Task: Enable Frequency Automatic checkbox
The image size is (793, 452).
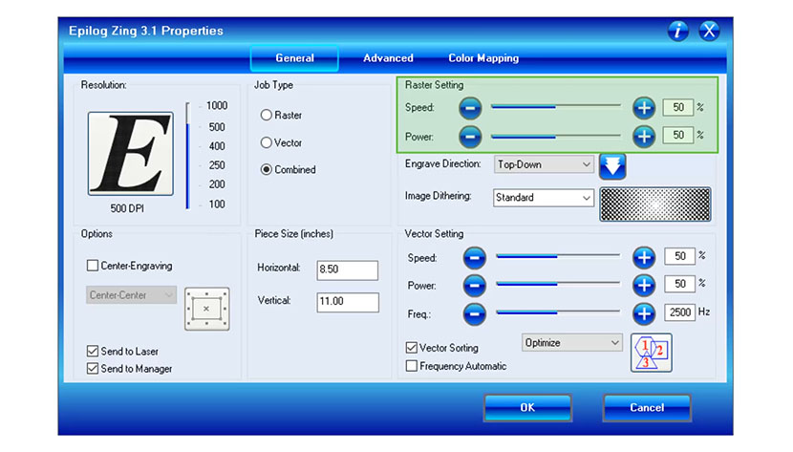Action: point(412,366)
